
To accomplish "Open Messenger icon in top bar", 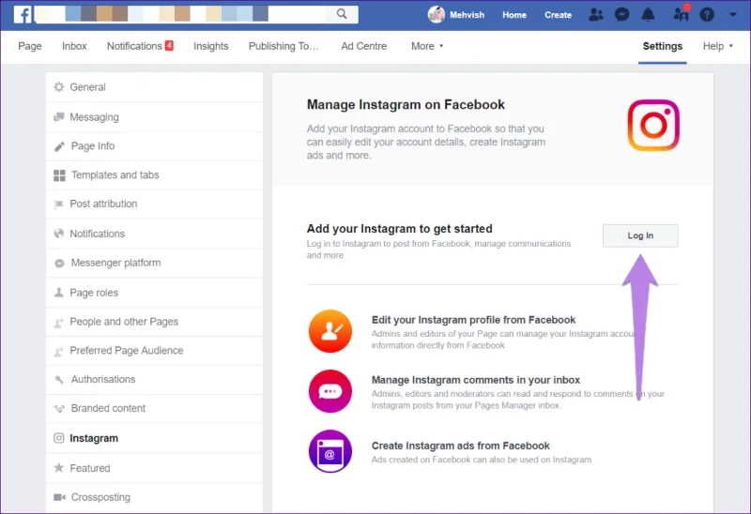I will click(621, 15).
